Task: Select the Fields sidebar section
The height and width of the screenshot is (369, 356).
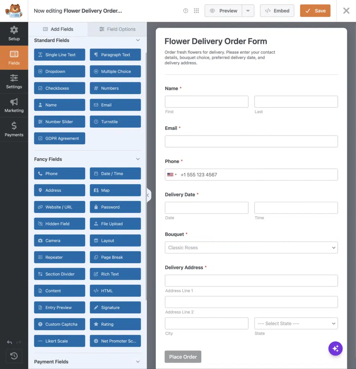Action: [x=14, y=58]
